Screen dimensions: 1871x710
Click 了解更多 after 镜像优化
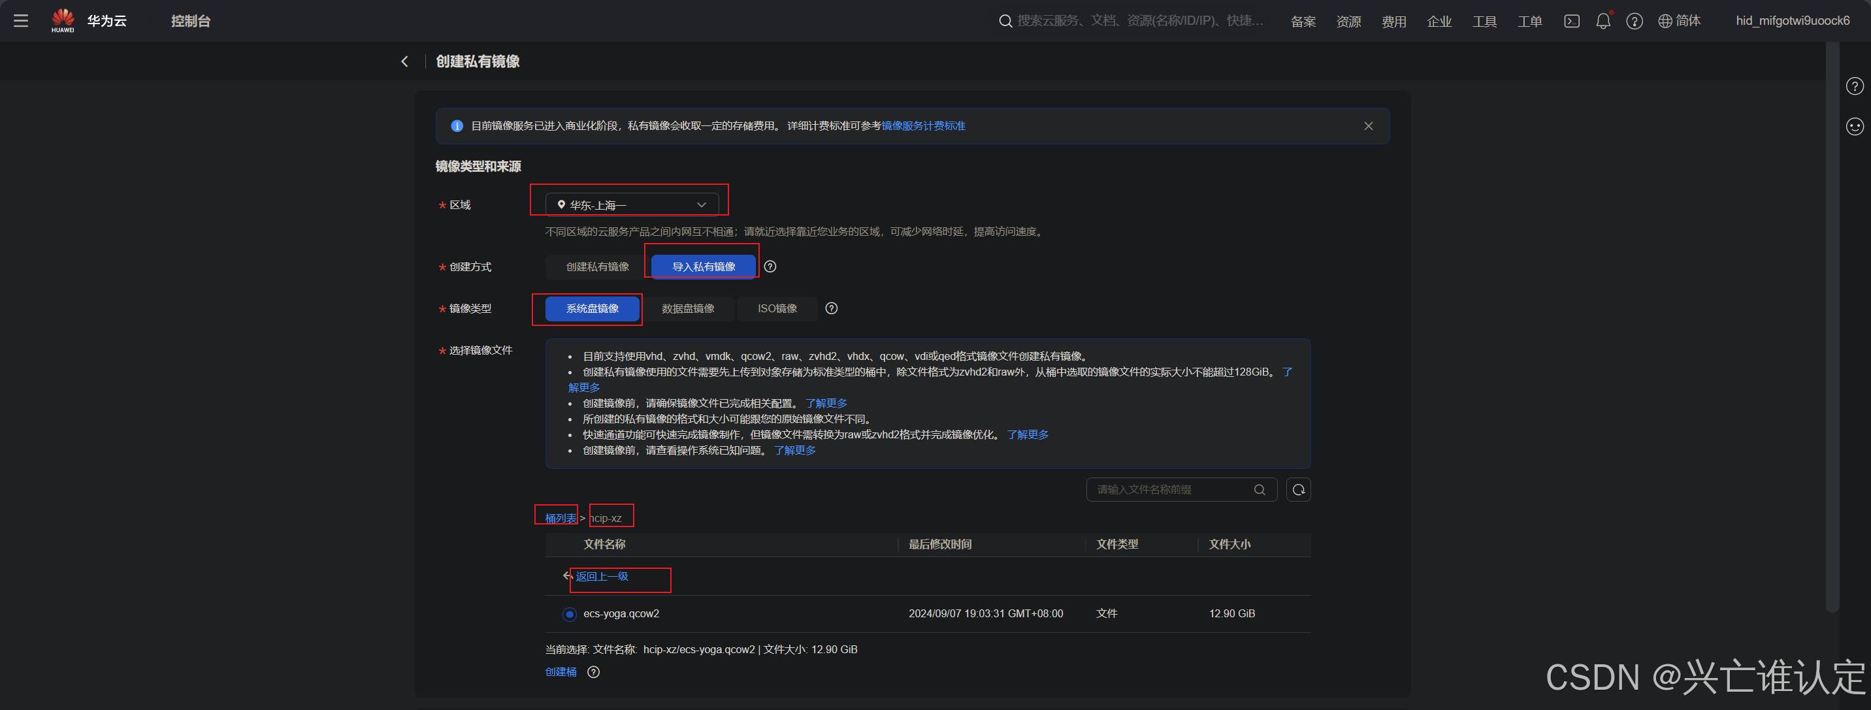tap(1027, 435)
